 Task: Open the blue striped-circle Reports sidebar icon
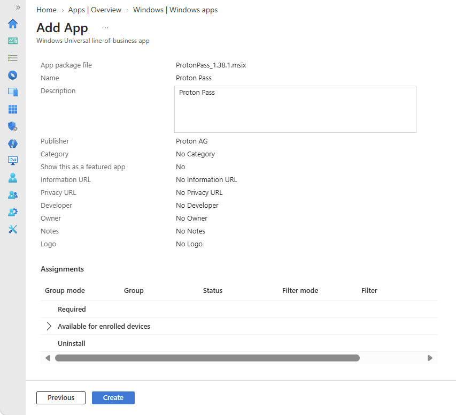(x=13, y=144)
